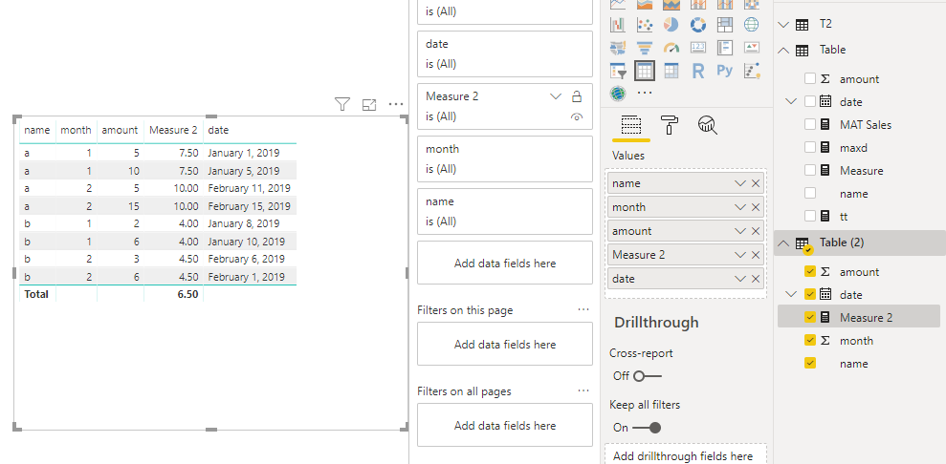Click the date filter card
946x464 pixels.
point(505,53)
